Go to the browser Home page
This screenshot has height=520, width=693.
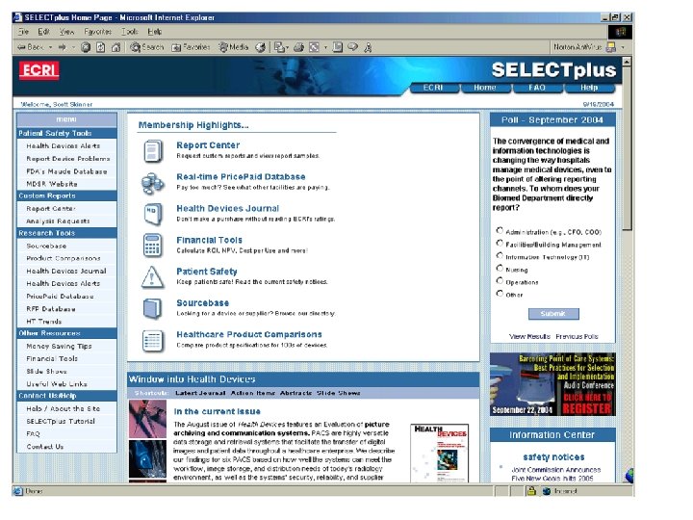[x=115, y=47]
